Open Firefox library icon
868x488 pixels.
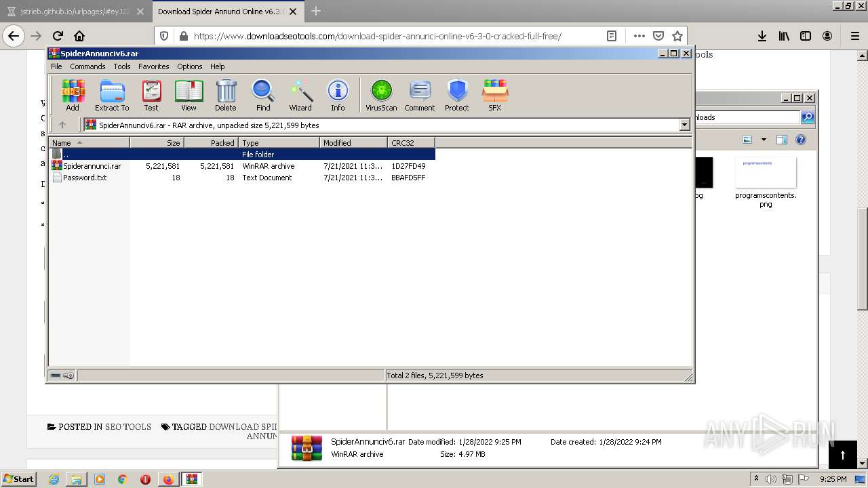[x=784, y=36]
